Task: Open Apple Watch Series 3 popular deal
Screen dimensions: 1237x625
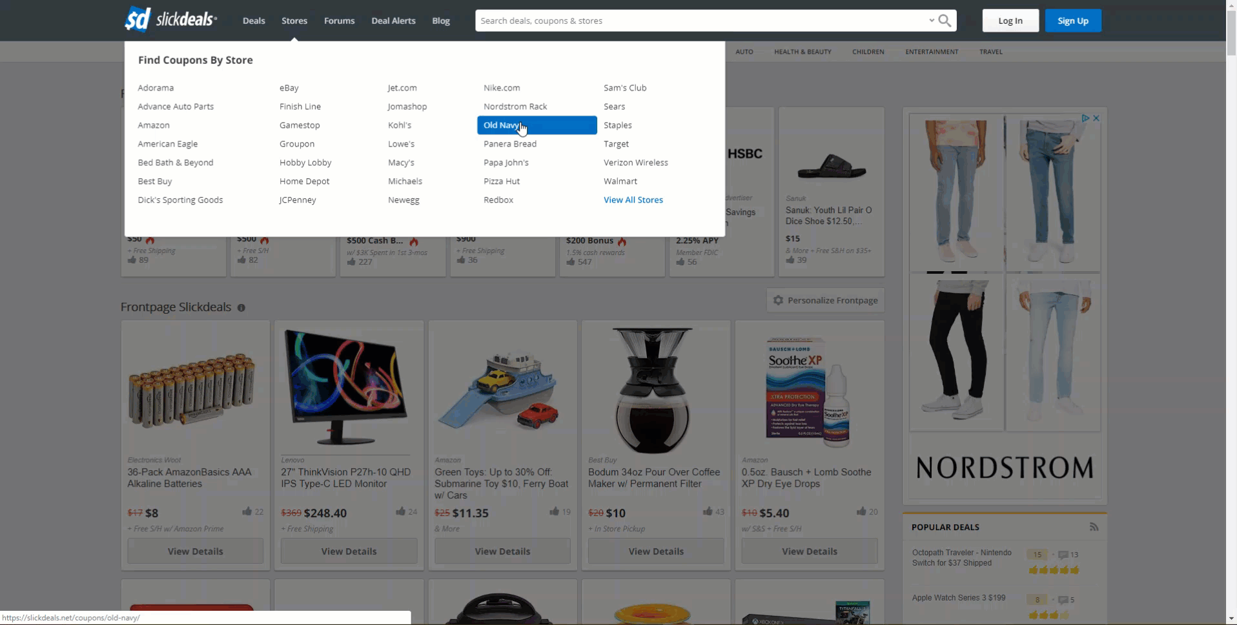Action: [959, 598]
